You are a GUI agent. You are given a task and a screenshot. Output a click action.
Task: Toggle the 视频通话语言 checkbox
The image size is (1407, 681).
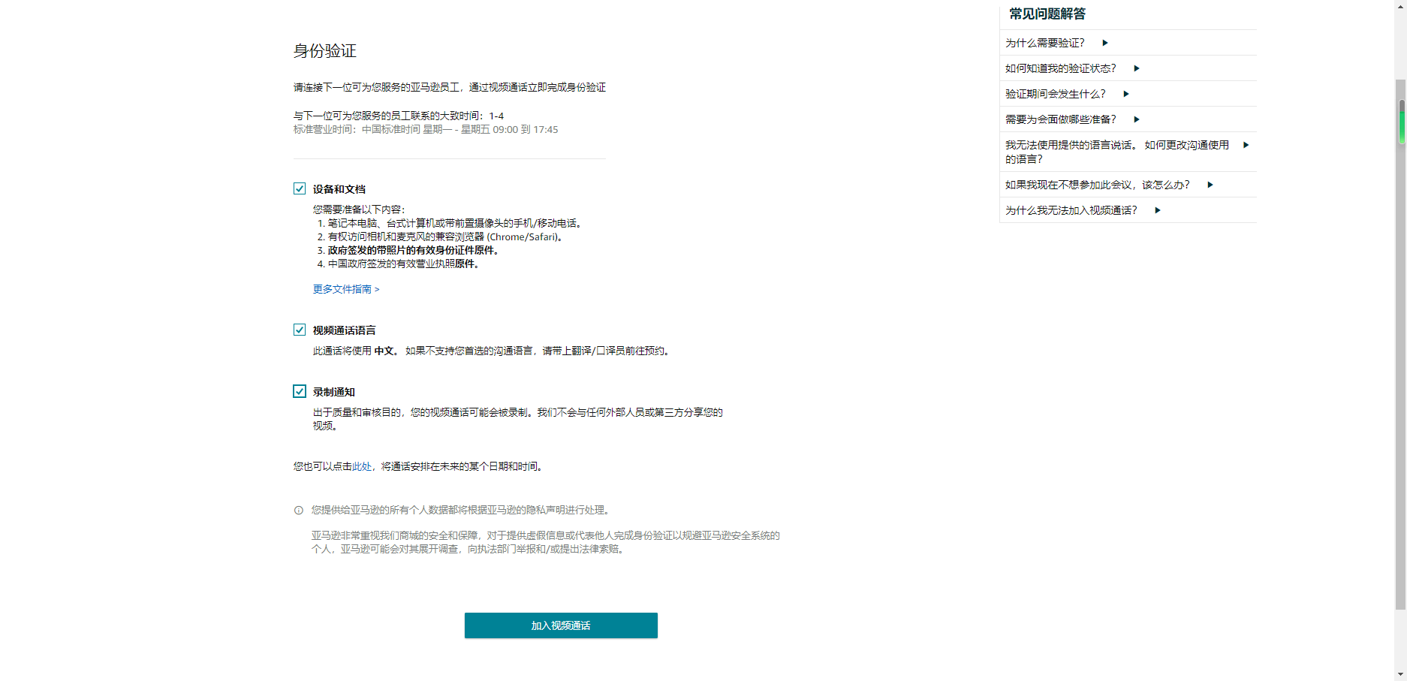pyautogui.click(x=300, y=330)
